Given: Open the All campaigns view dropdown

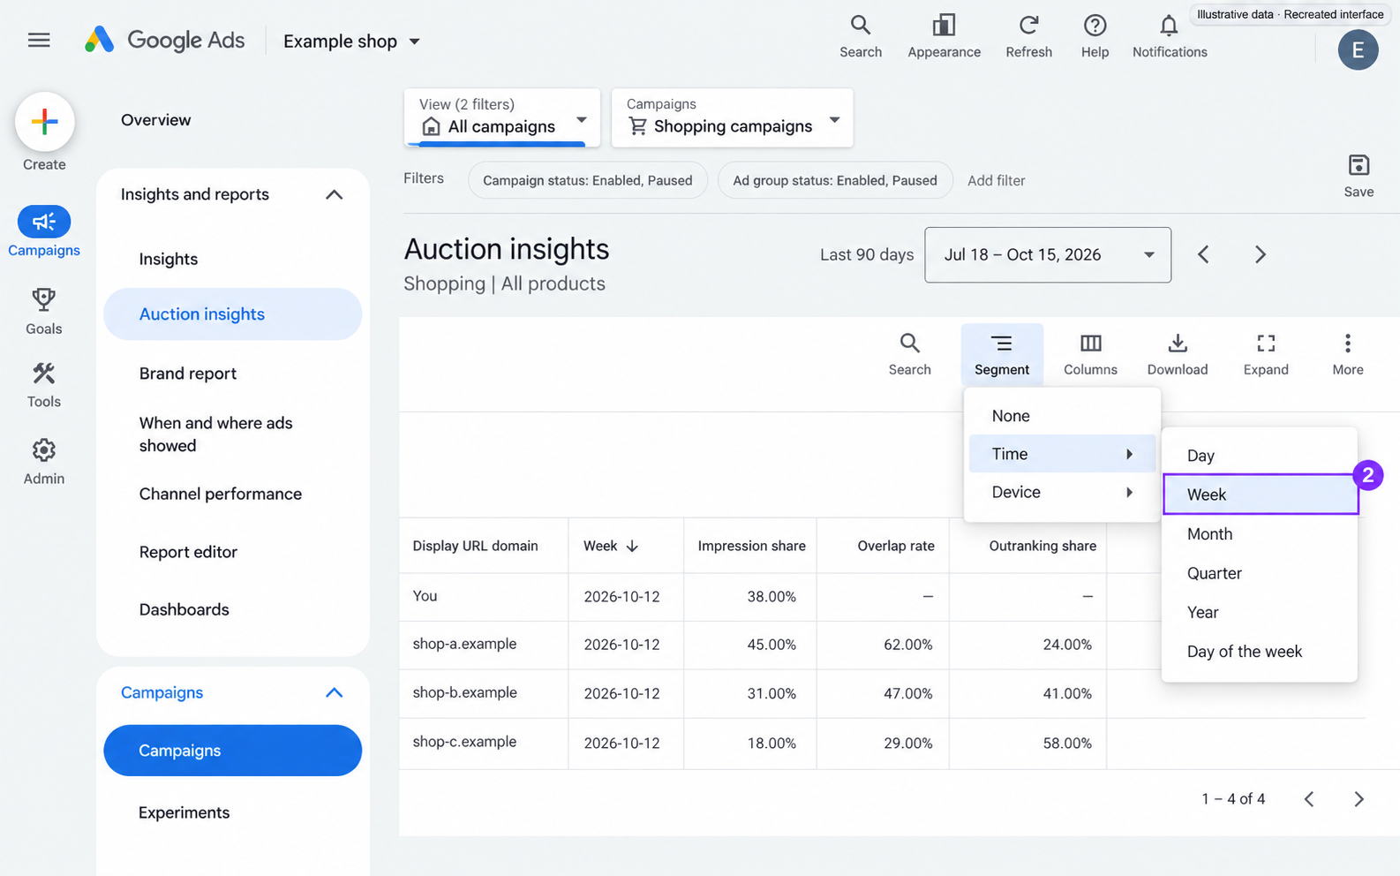Looking at the screenshot, I should click(x=502, y=117).
